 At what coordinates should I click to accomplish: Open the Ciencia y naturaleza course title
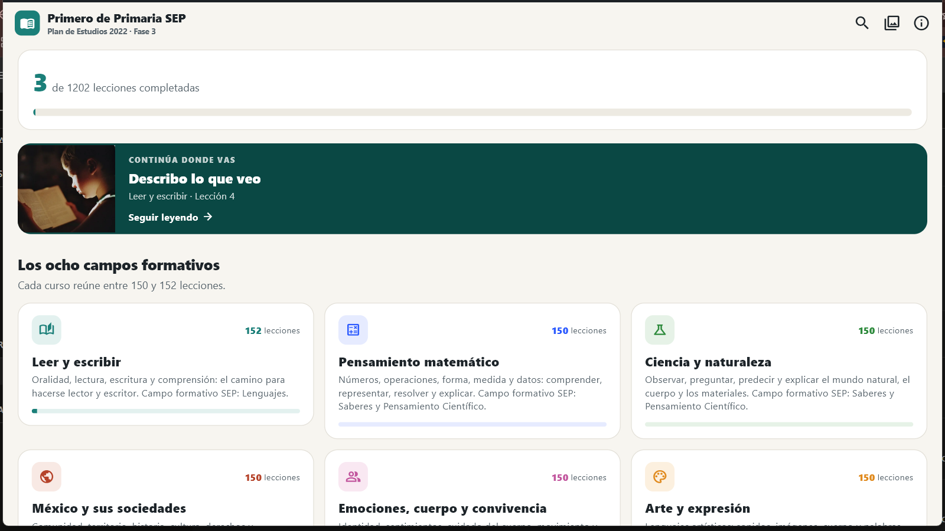pyautogui.click(x=708, y=362)
